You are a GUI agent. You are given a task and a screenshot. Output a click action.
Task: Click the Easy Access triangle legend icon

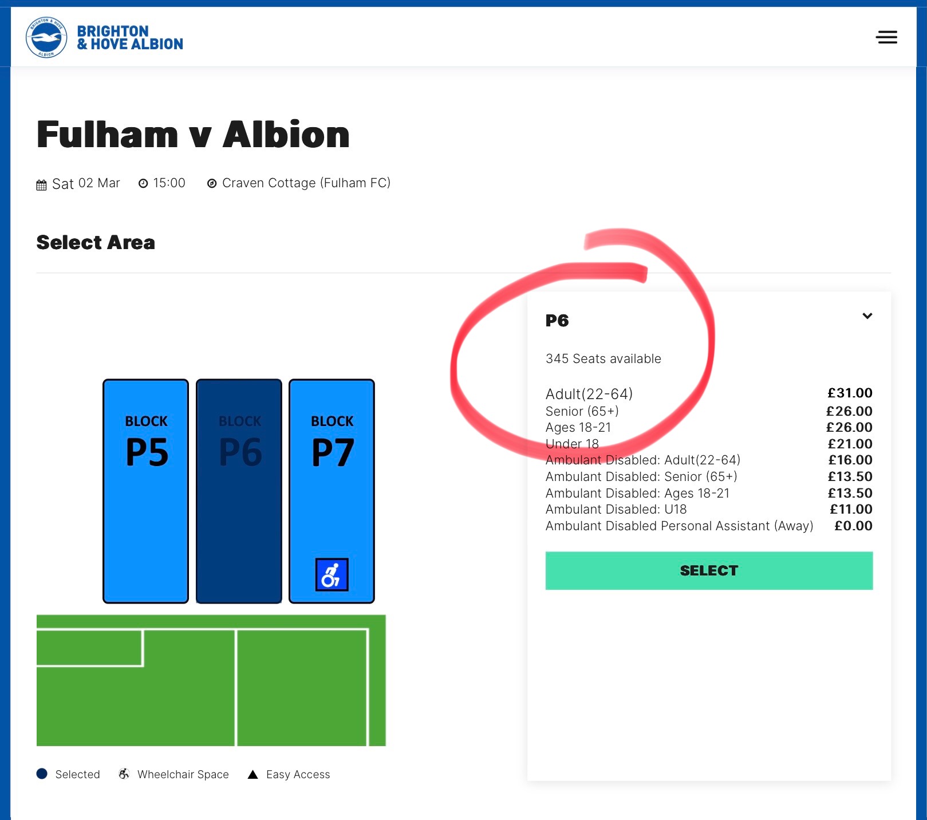(253, 775)
